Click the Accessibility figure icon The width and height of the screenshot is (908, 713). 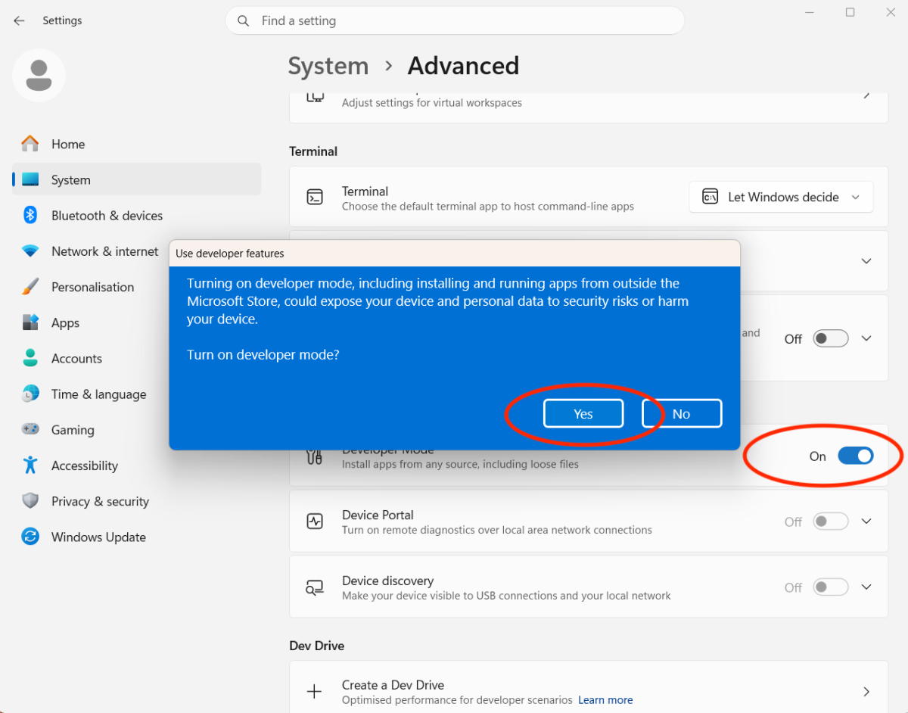click(x=30, y=465)
